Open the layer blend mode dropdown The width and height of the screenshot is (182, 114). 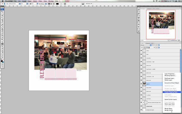[146, 45]
